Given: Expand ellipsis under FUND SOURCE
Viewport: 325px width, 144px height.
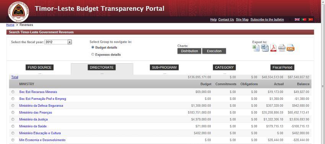Looking at the screenshot, I should click(40, 73).
